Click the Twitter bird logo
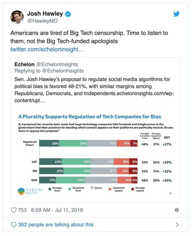This screenshot has height=236, width=192. [177, 14]
